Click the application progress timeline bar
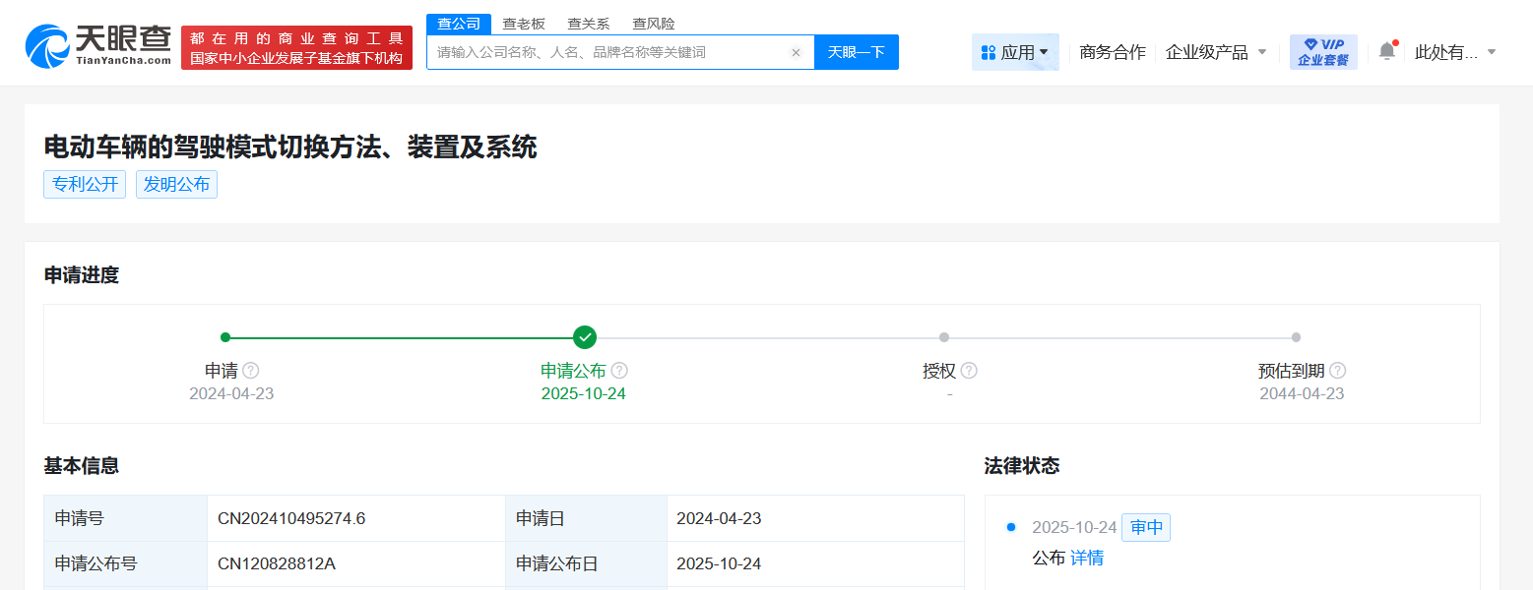Viewport: 1533px width, 590px height. point(758,336)
